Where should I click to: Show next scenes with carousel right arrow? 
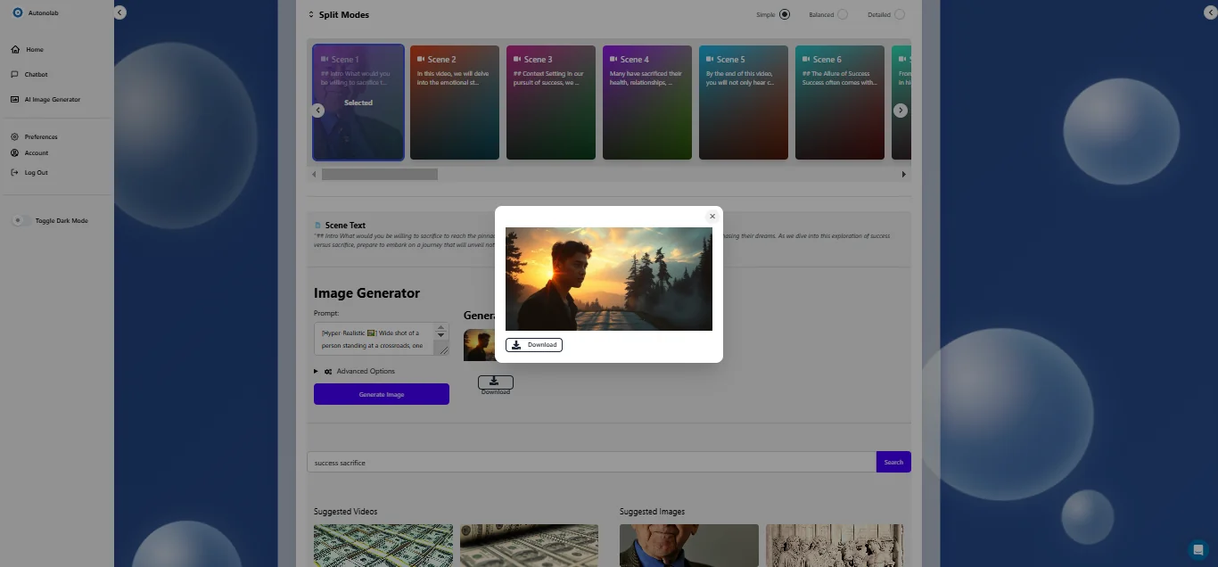(x=901, y=111)
